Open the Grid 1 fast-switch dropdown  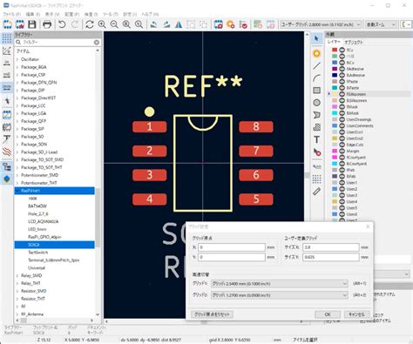[x=279, y=284]
